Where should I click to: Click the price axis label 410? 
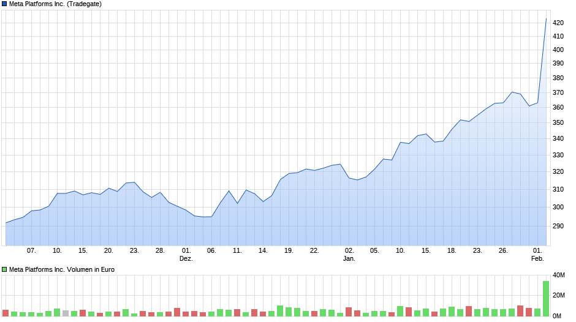coord(558,36)
